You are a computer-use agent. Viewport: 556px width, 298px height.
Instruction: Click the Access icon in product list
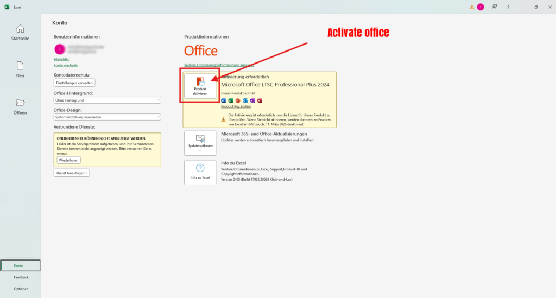click(260, 100)
